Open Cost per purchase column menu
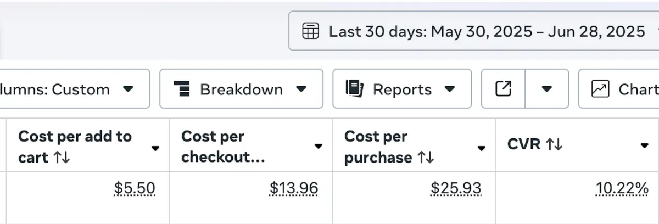Viewport: 659px width, 224px height. coord(482,148)
